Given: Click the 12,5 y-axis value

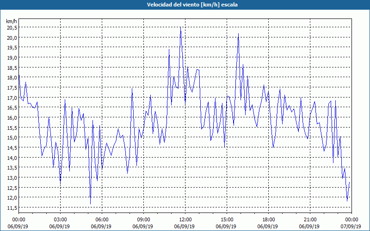Looking at the screenshot, I should (12, 188).
